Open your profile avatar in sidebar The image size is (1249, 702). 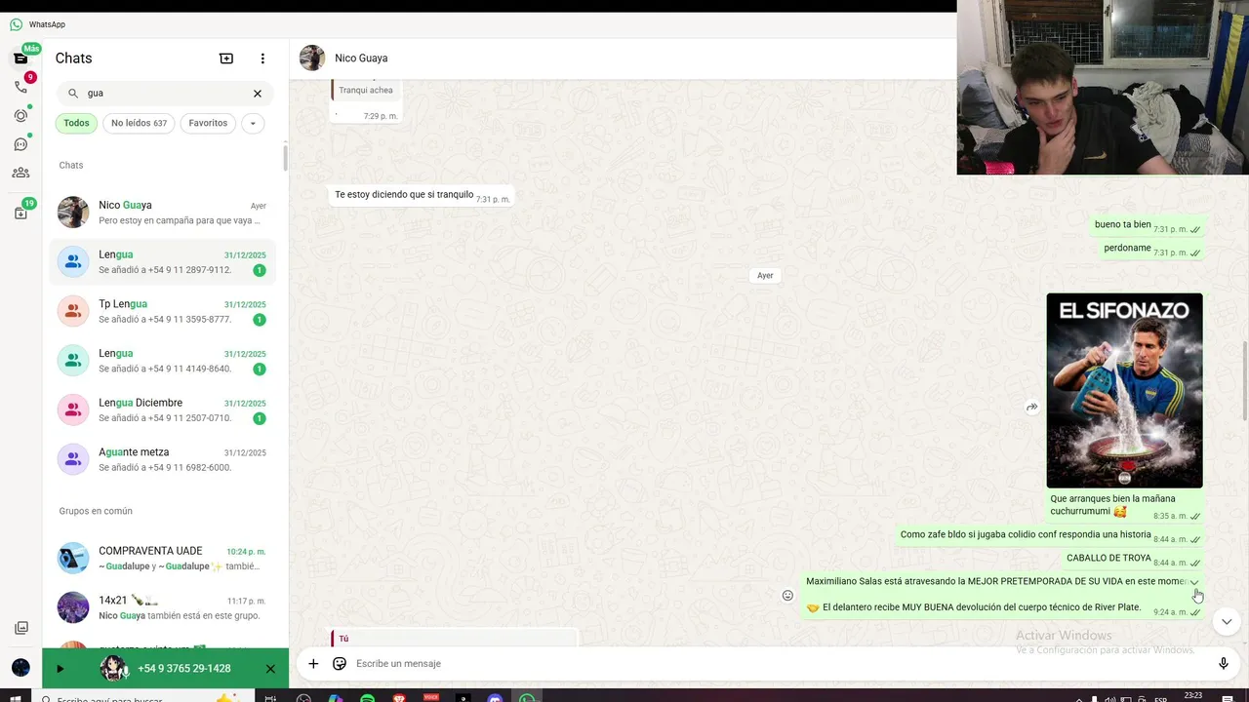(x=20, y=668)
